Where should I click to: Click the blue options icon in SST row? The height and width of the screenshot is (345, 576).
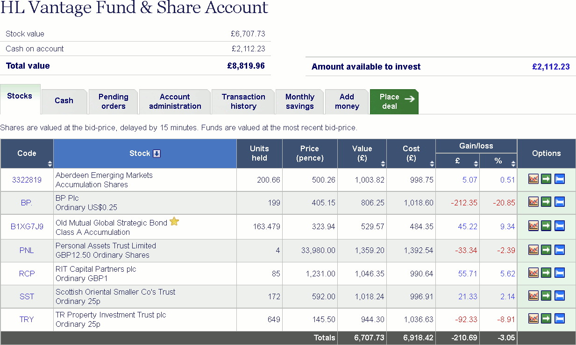pyautogui.click(x=560, y=296)
